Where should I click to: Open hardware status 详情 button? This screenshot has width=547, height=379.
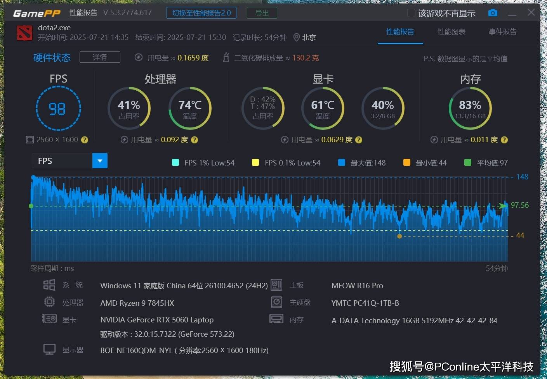coord(100,57)
